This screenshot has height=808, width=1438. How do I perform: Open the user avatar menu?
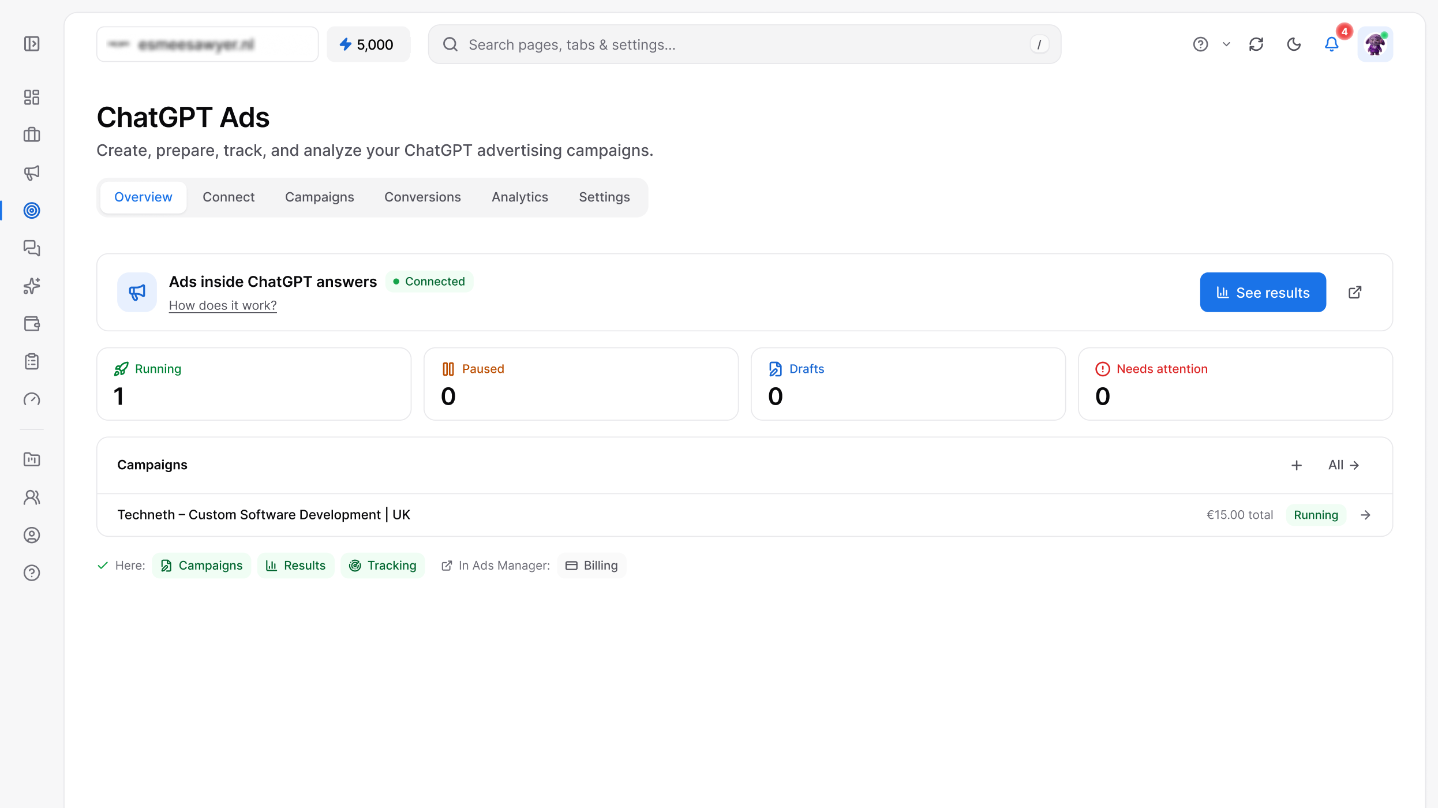(1375, 44)
